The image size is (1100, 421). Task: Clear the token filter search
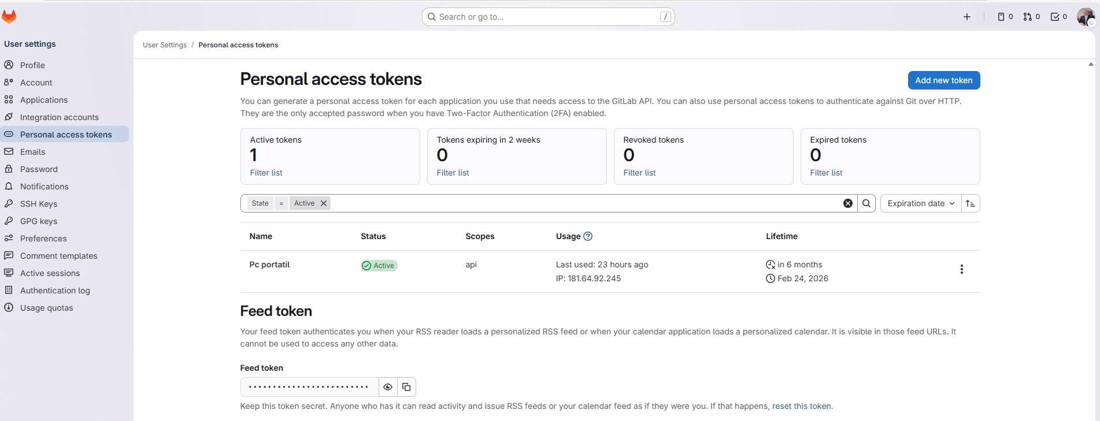coord(848,203)
